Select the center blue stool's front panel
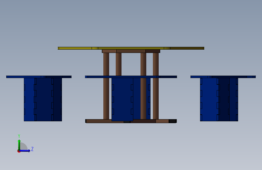Viewport: 262px width, 170px height. click(x=122, y=100)
